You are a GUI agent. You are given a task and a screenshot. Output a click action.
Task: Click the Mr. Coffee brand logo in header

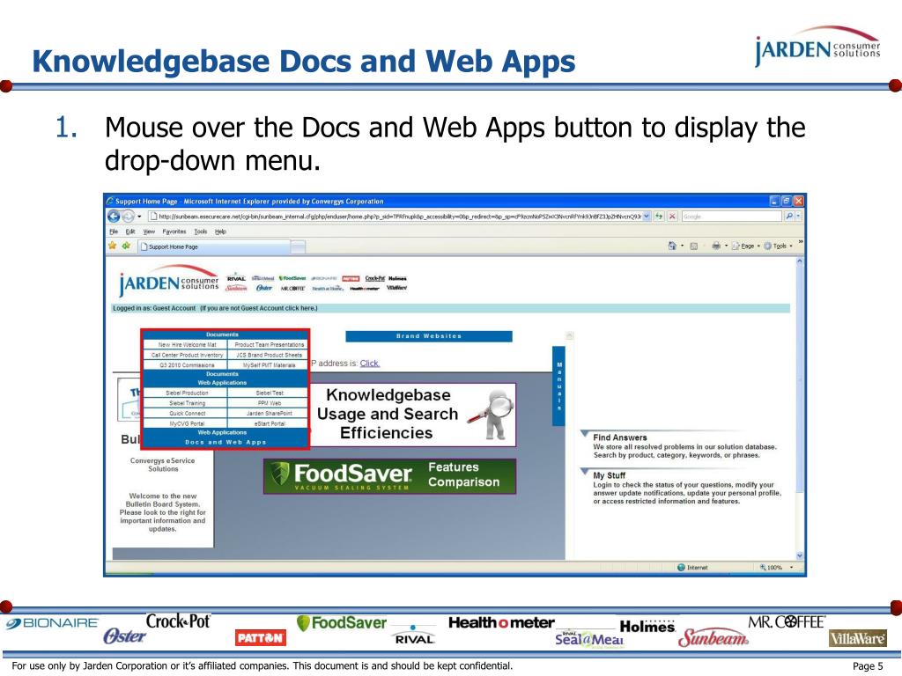coord(292,288)
